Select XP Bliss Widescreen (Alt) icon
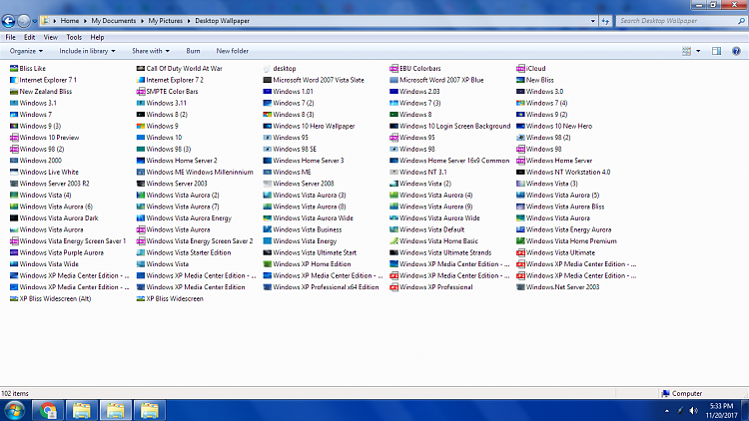This screenshot has width=749, height=421. (14, 299)
